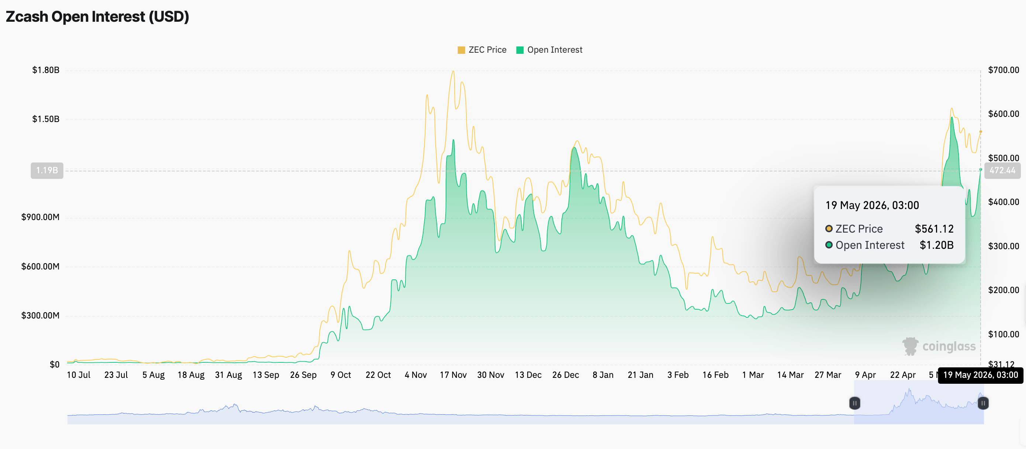The width and height of the screenshot is (1026, 449).
Task: Click the 26 Sep date label
Action: 303,375
